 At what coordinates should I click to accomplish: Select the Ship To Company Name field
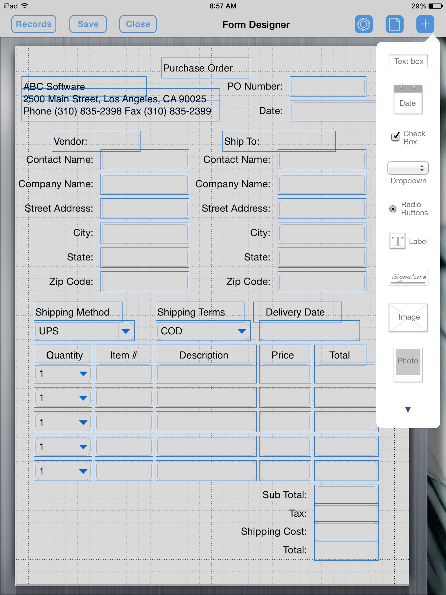[x=322, y=184]
